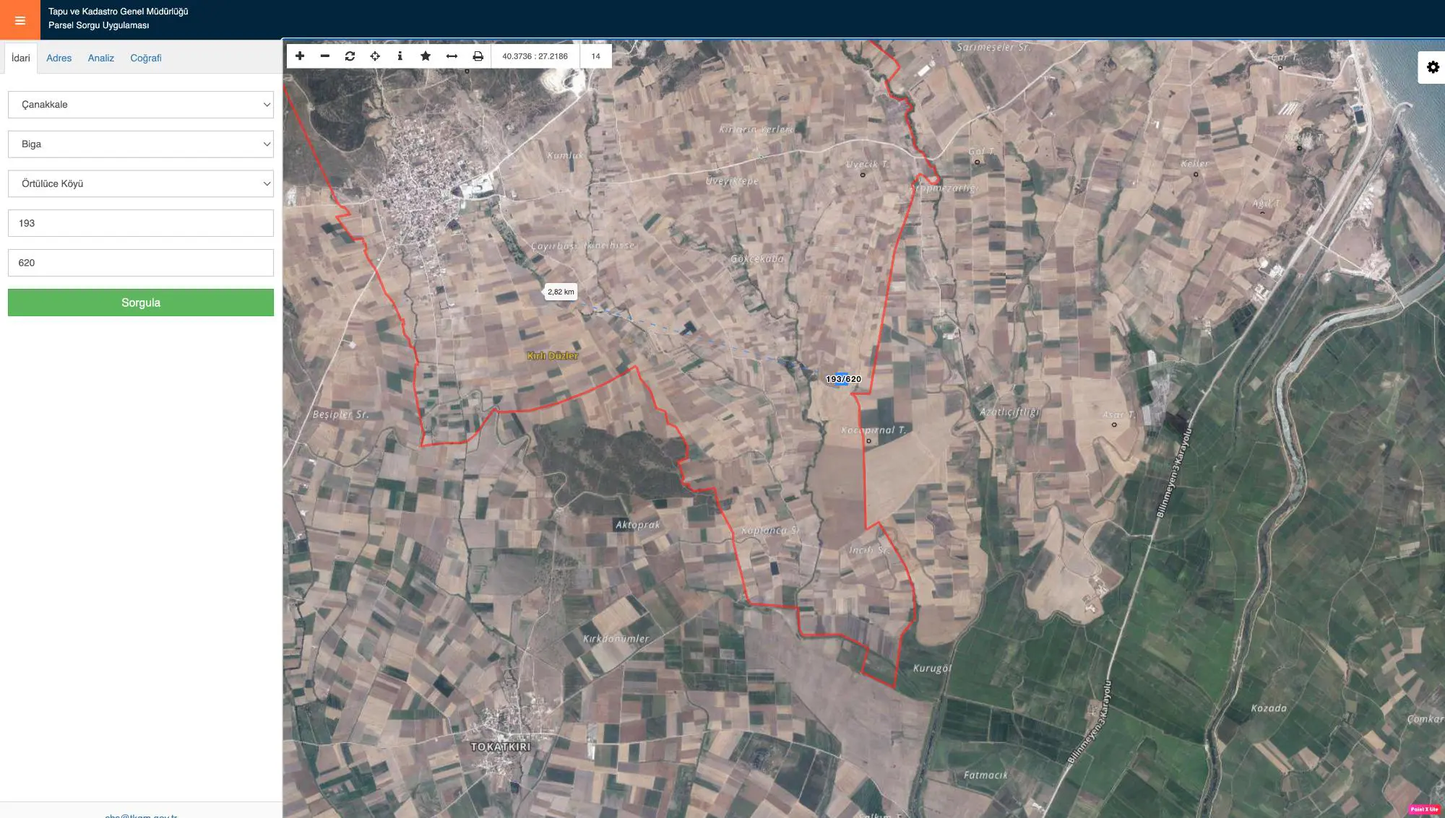Click the Kozada map label
This screenshot has height=818, width=1445.
1269,708
